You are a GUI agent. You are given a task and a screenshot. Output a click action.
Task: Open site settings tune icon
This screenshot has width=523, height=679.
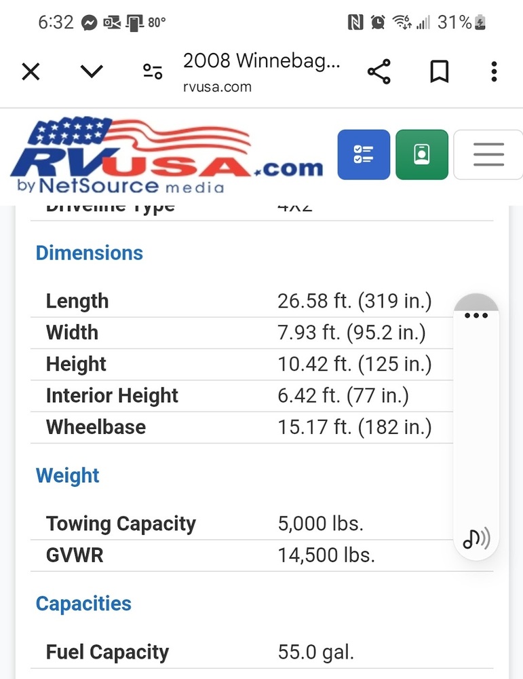tap(153, 71)
